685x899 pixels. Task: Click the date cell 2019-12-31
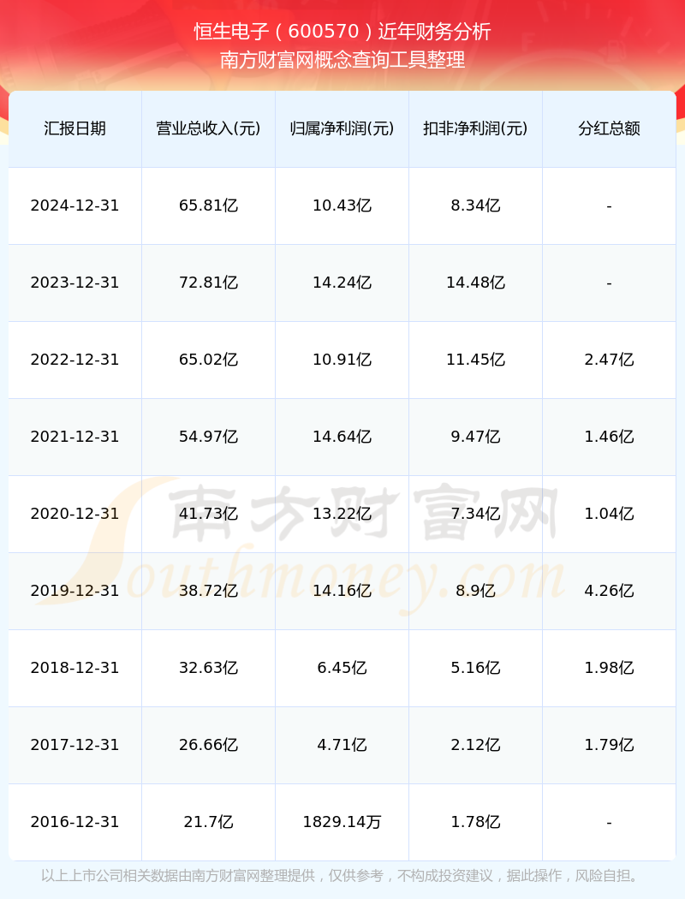coord(75,591)
